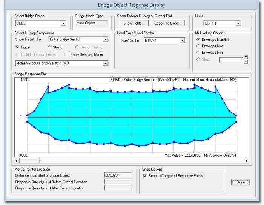Image resolution: width=264 pixels, height=205 pixels.
Task: Decrease the Step value with down arrow
Action: point(246,62)
